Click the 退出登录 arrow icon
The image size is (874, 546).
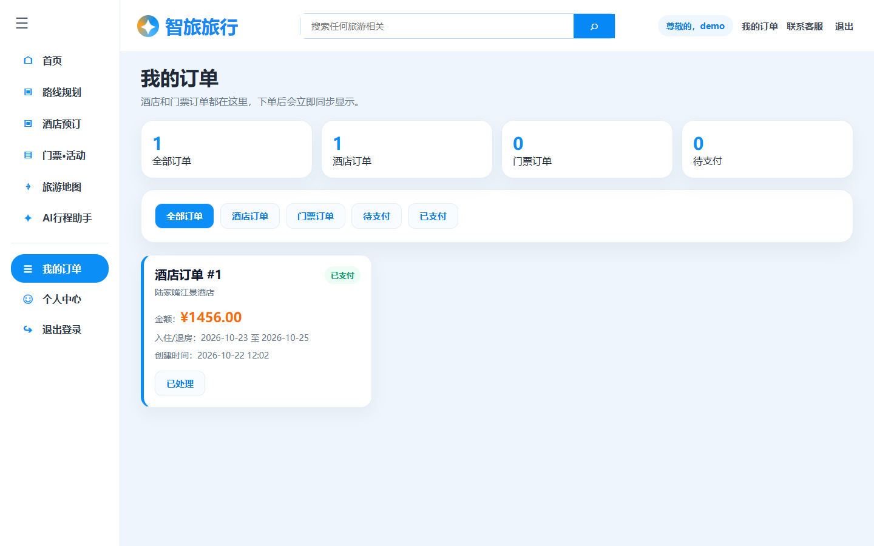[28, 329]
